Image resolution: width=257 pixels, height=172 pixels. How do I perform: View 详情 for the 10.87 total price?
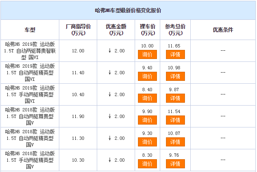[x=175, y=142]
